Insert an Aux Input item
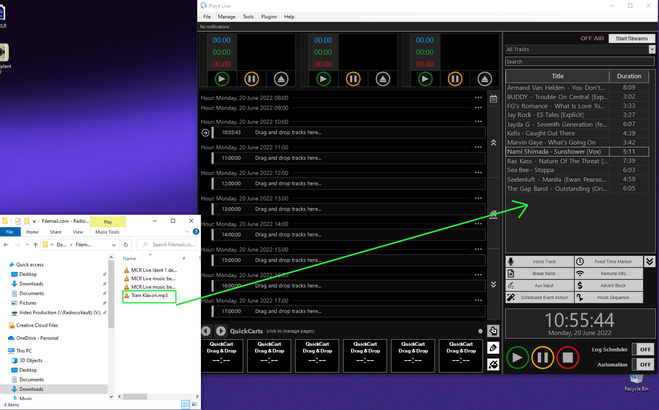This screenshot has width=659, height=410. pos(539,285)
